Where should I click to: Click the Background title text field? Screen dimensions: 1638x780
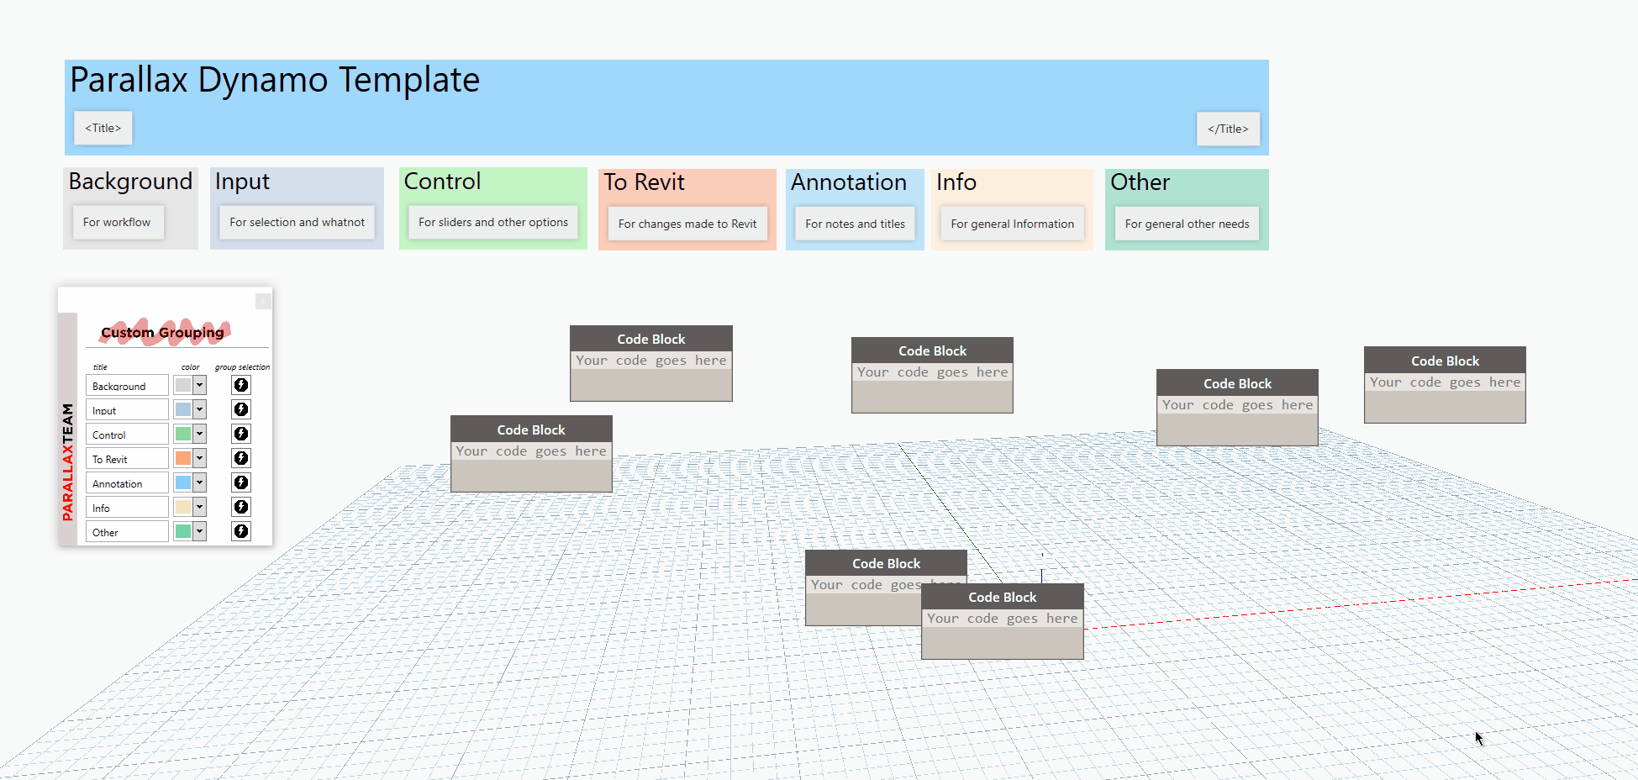click(126, 385)
